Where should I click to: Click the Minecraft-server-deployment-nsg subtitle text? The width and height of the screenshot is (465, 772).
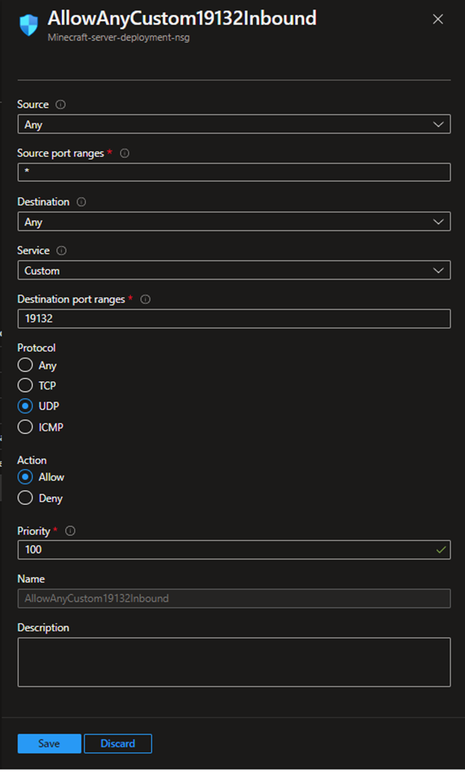[x=118, y=39]
